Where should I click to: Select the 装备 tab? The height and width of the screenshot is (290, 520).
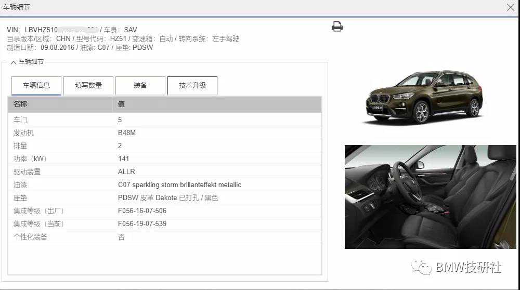pos(140,85)
